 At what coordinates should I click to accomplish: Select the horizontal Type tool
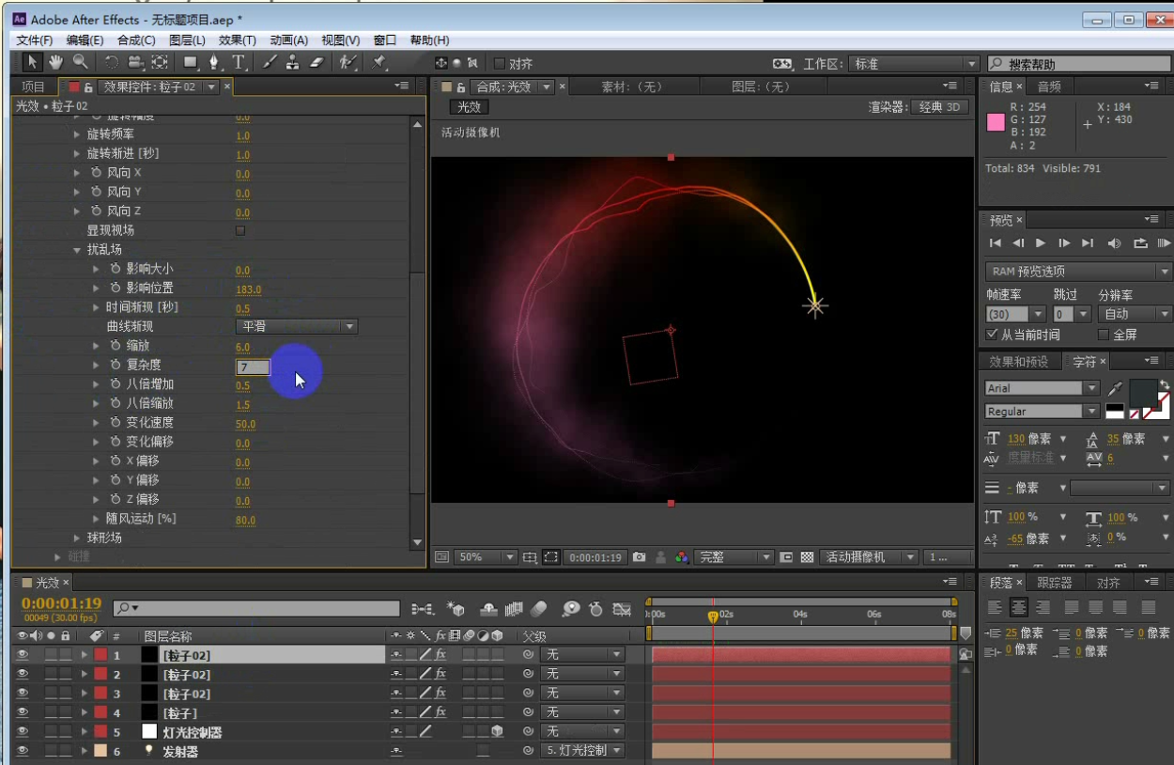(x=239, y=62)
